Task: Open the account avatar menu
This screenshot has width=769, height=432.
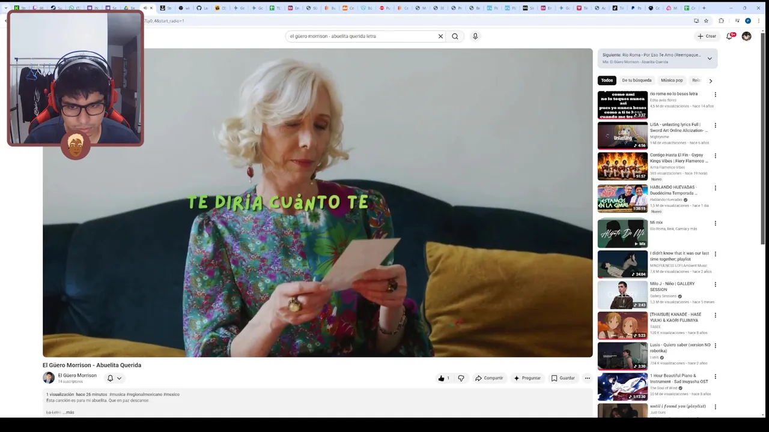Action: 746,36
